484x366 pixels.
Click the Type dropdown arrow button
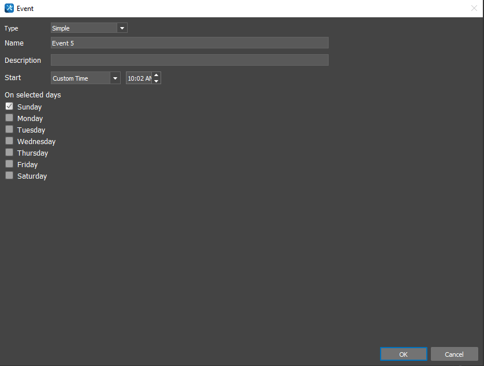coord(122,28)
